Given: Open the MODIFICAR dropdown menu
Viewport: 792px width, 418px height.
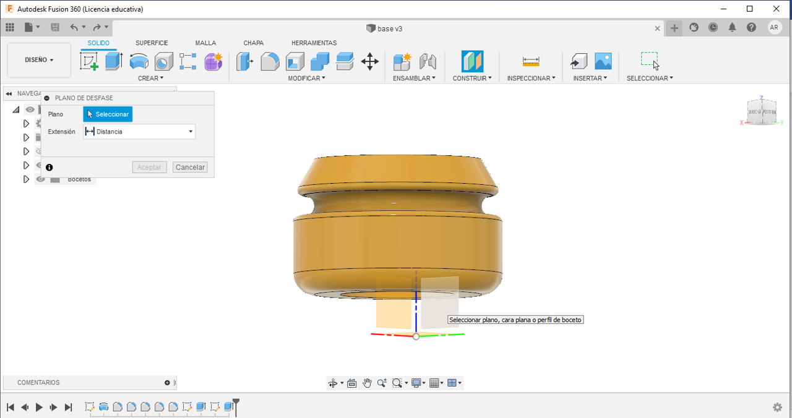Looking at the screenshot, I should point(306,79).
